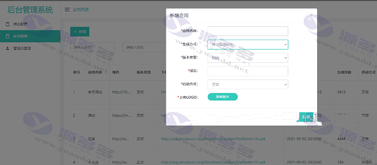377x165 pixels.
Task: Focus the 应用名称 input in dialog
Action: (x=248, y=31)
